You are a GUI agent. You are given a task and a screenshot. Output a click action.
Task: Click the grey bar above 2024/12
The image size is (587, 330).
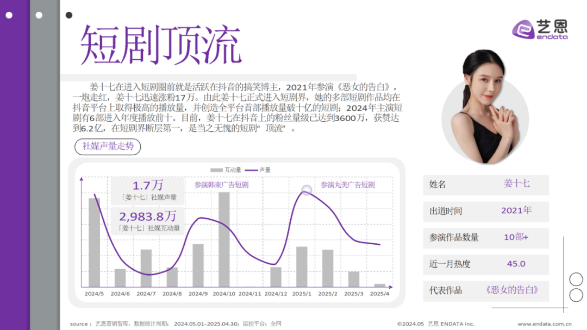pyautogui.click(x=276, y=277)
